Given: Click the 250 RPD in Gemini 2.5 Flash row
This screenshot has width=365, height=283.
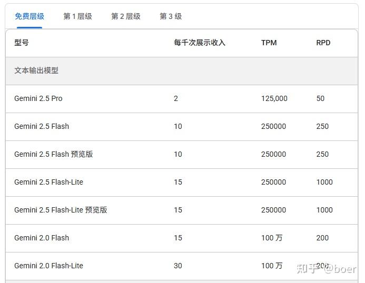Looking at the screenshot, I should click(322, 126).
